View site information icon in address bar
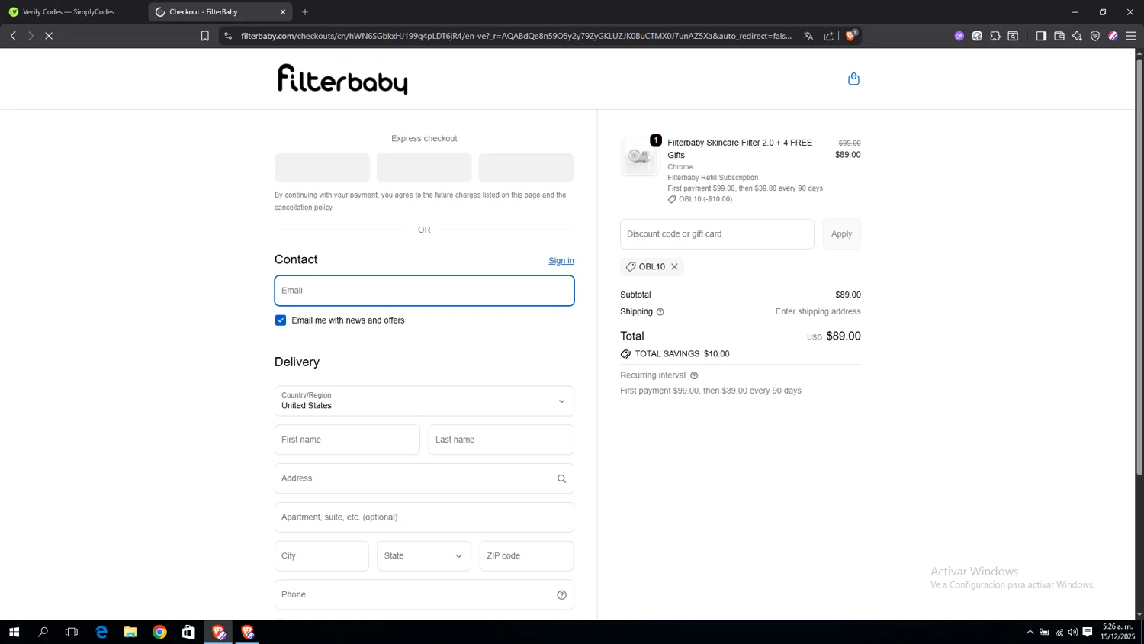The height and width of the screenshot is (644, 1144). (x=228, y=36)
